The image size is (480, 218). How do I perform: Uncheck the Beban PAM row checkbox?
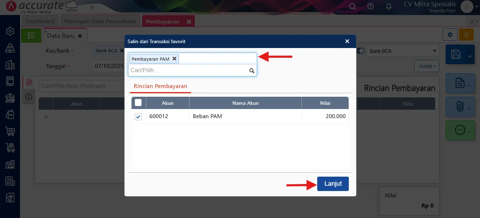(x=138, y=117)
